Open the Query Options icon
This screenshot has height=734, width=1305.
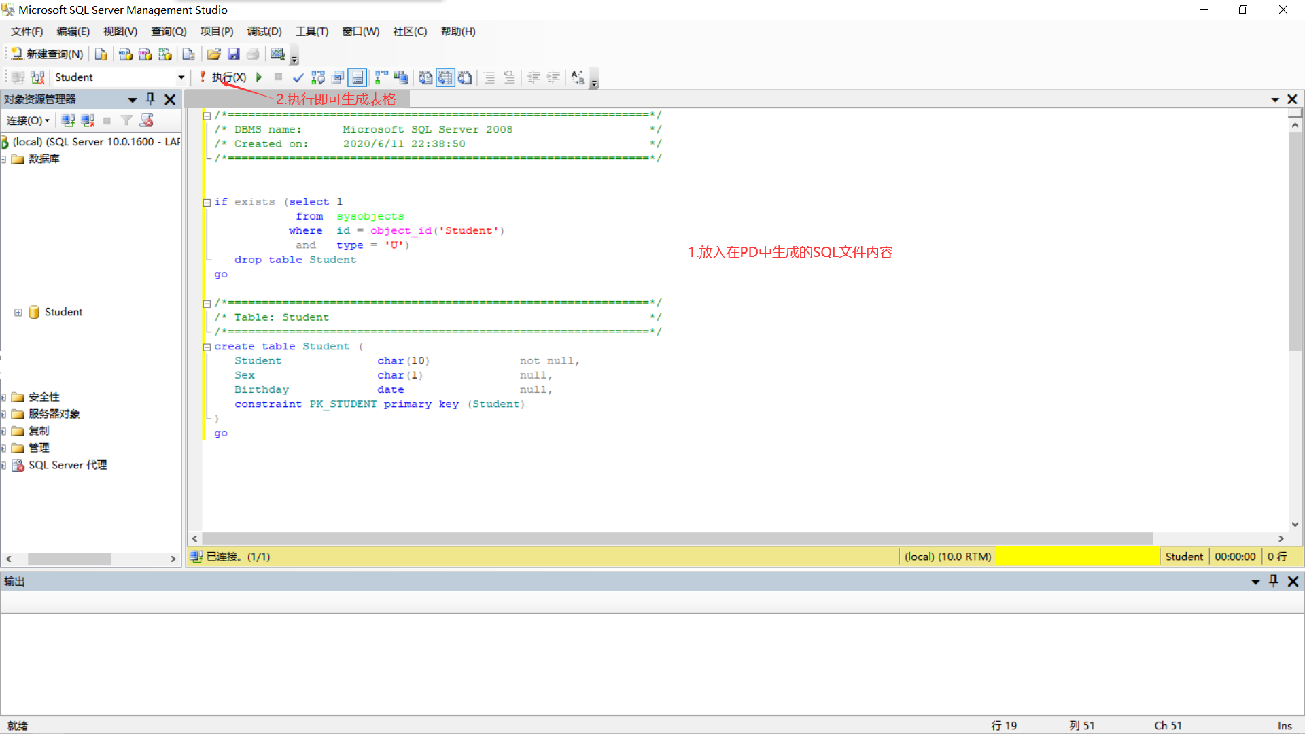click(338, 77)
